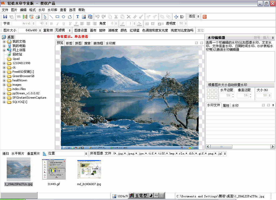Toggle Underline text formatting

click(64, 24)
